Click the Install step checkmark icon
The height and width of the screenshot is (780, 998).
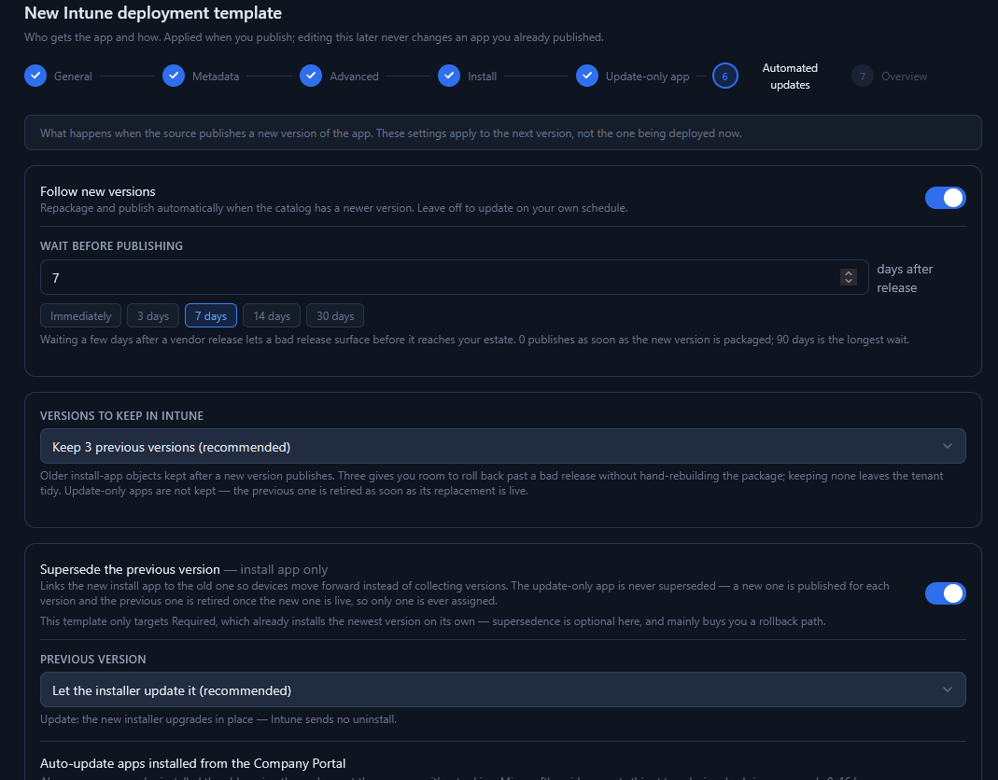pos(449,76)
